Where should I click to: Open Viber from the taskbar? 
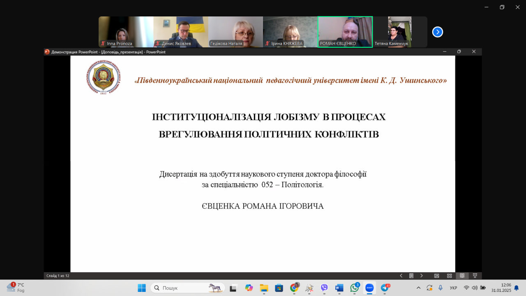324,288
